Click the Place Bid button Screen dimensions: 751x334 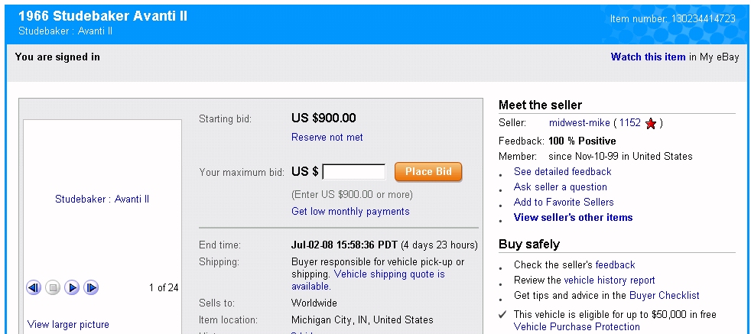[428, 172]
